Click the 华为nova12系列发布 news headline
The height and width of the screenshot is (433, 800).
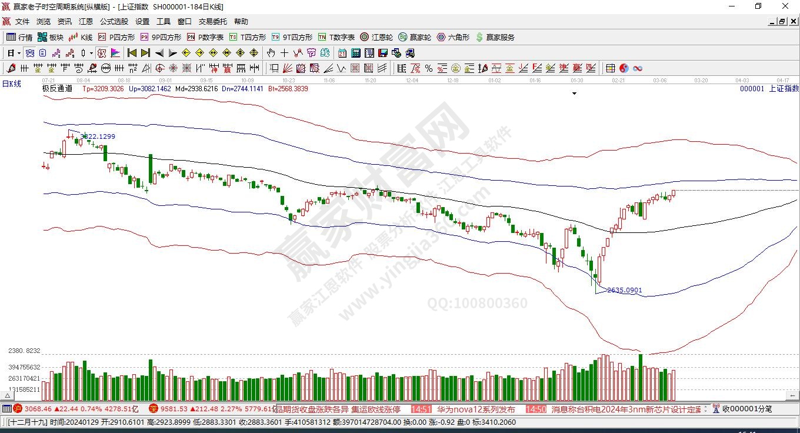click(x=475, y=409)
